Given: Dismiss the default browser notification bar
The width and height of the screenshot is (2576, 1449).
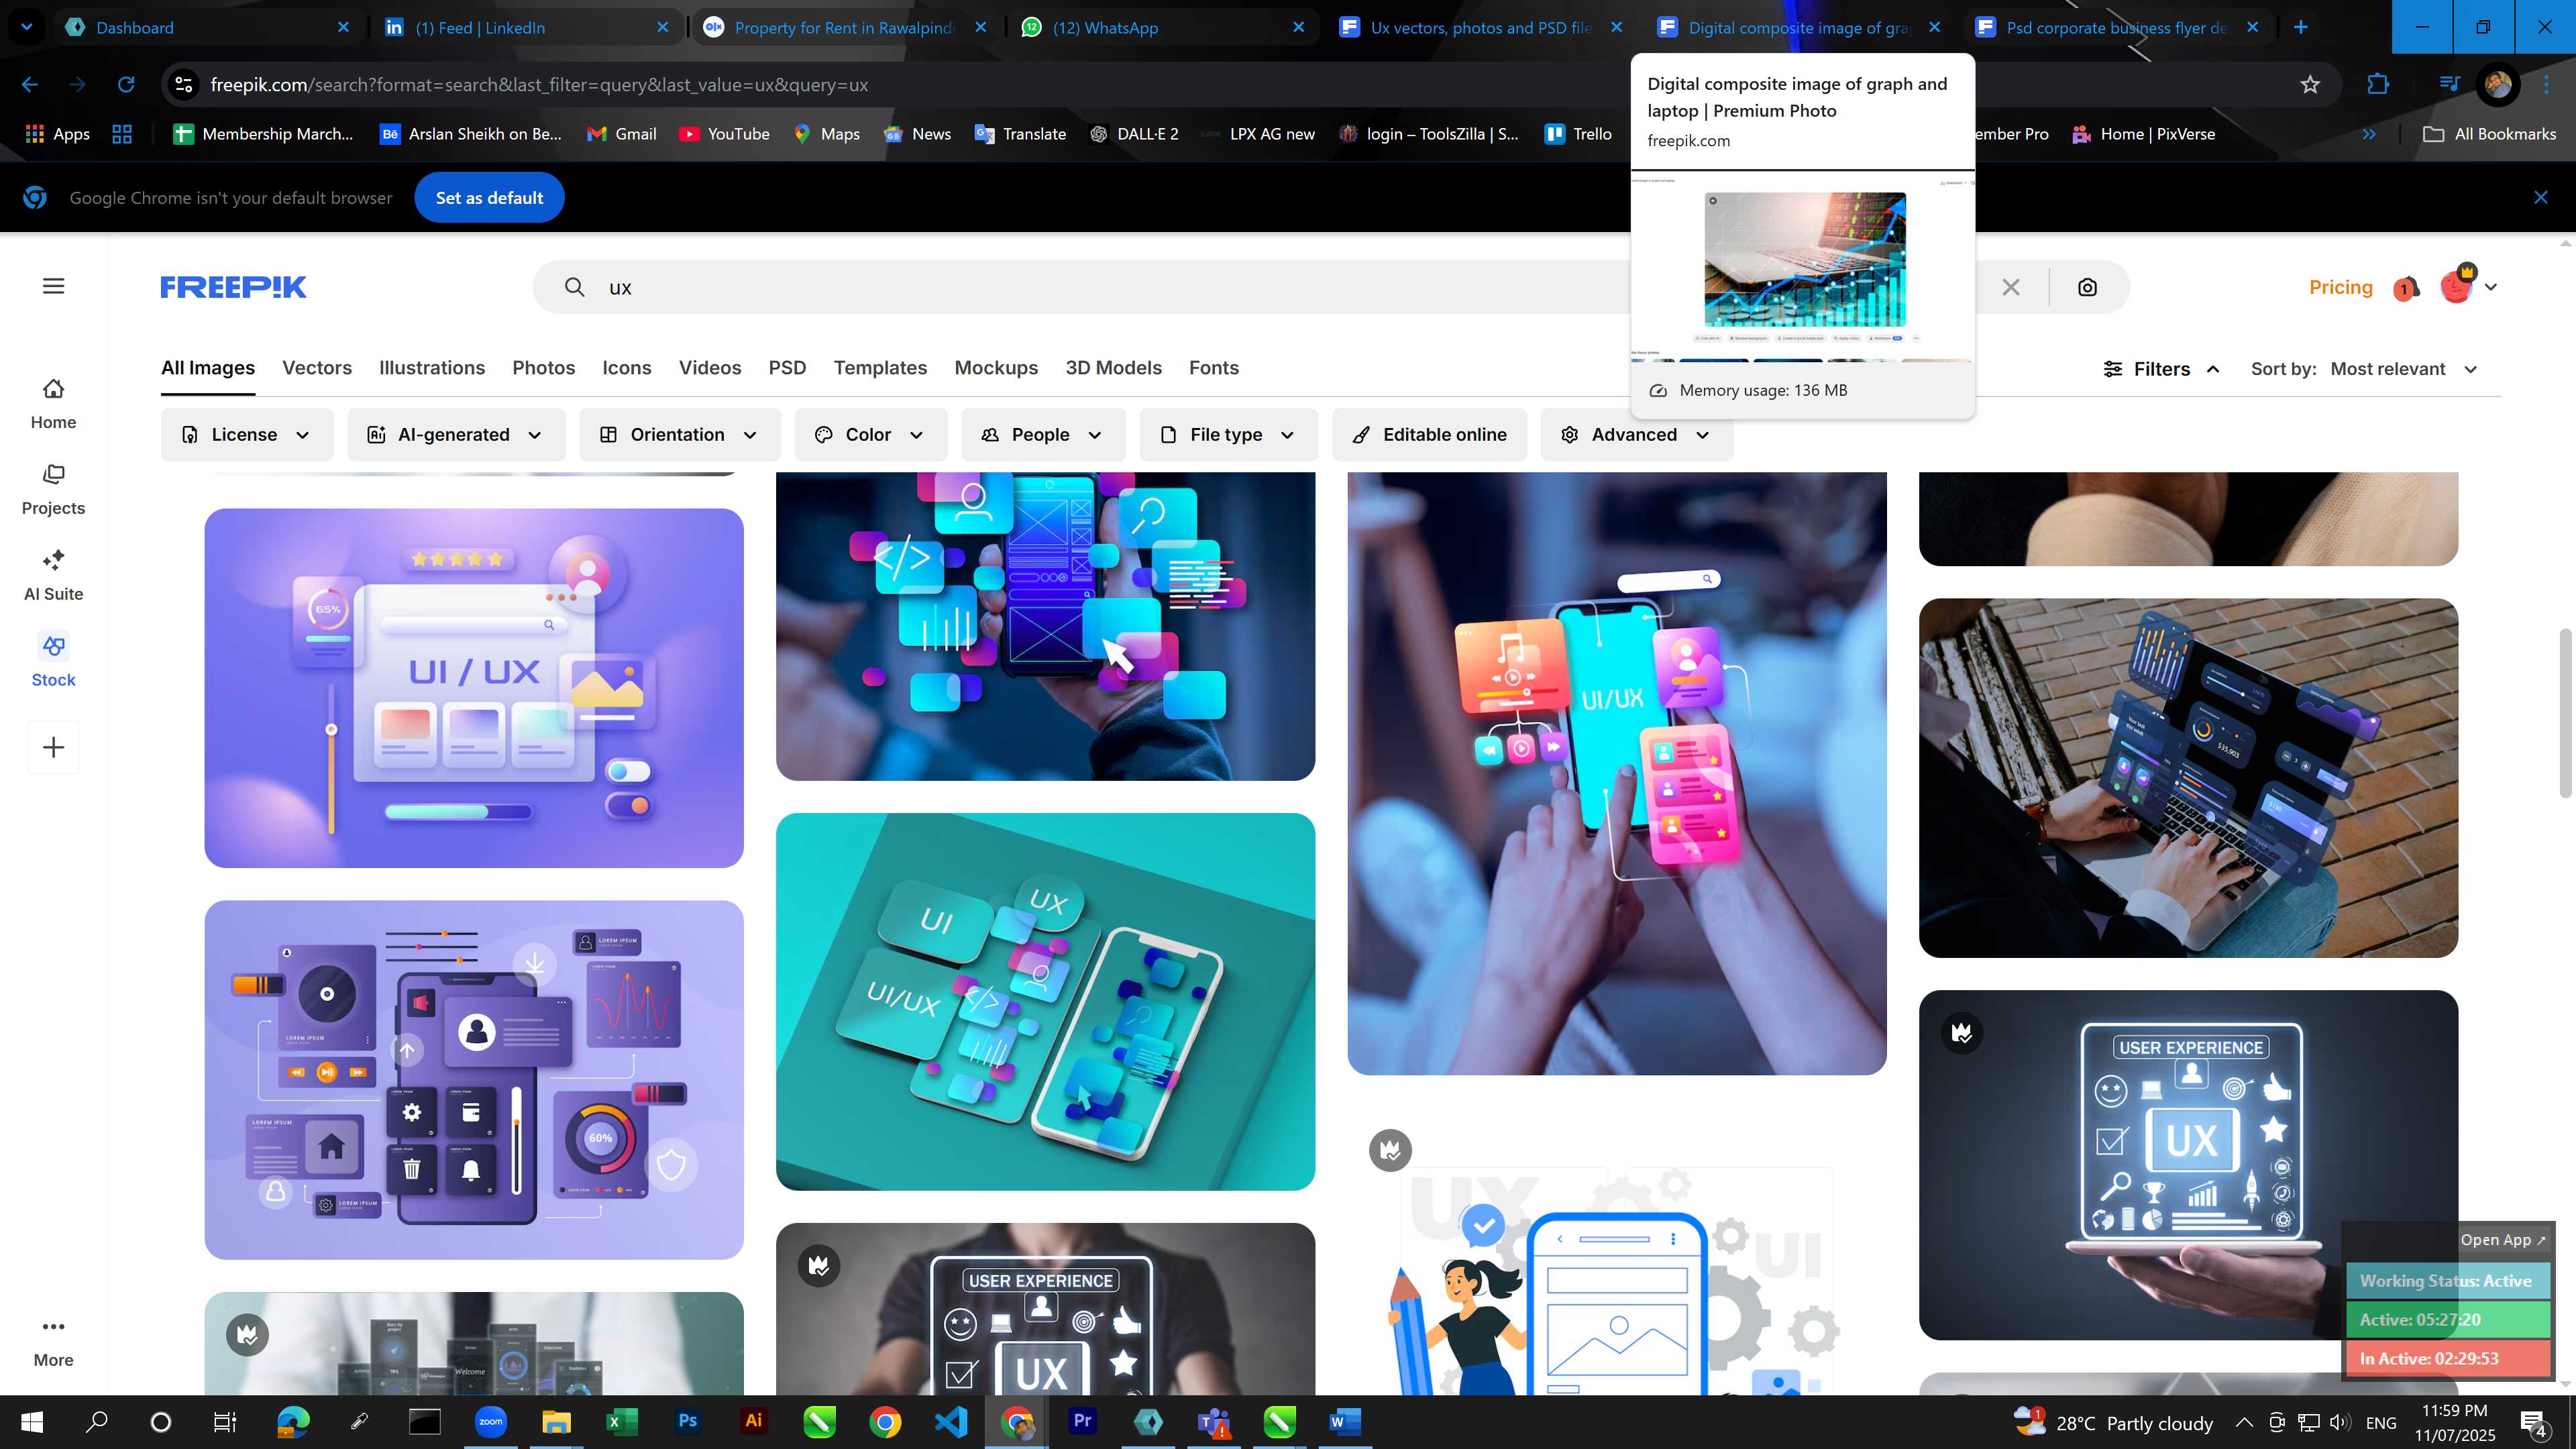Looking at the screenshot, I should [2541, 198].
